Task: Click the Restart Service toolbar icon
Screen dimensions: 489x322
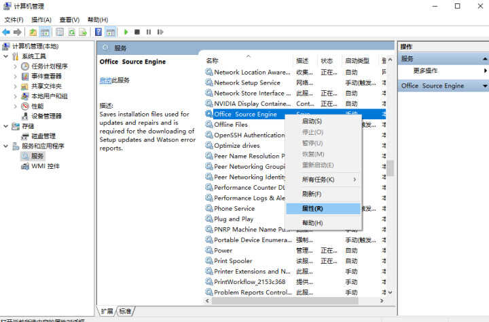Action: 160,32
